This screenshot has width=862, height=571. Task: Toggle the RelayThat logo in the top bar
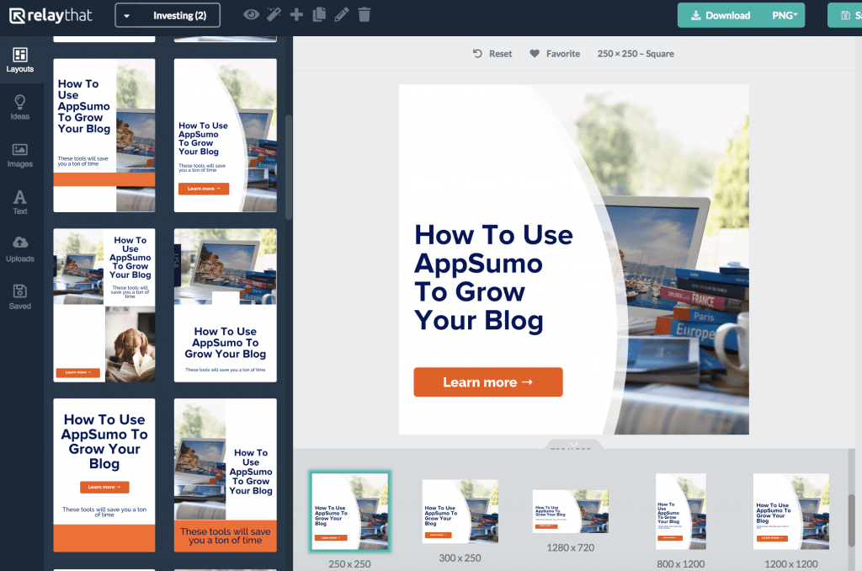coord(51,14)
